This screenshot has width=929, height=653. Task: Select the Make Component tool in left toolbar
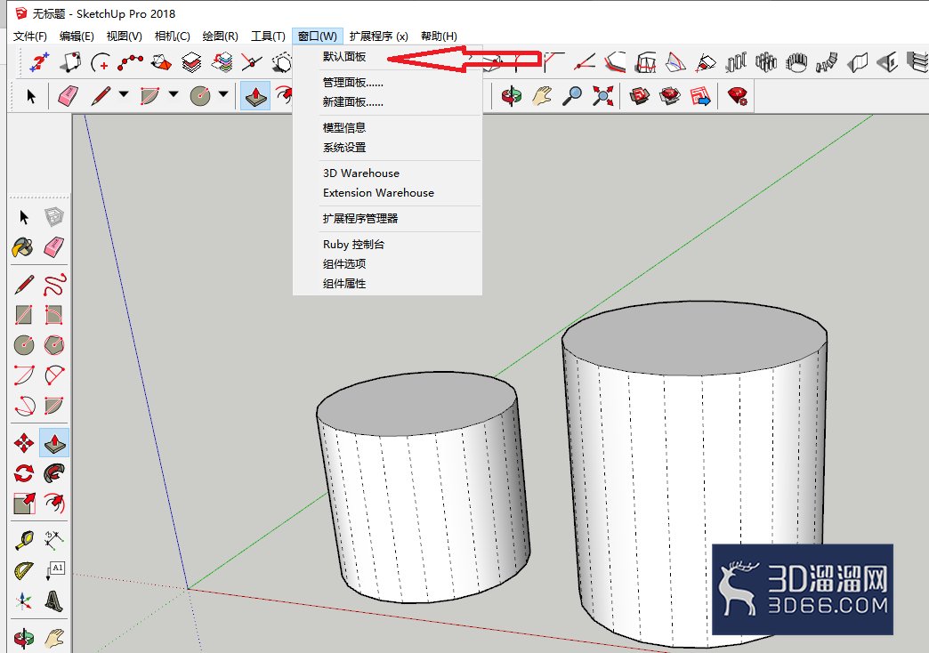(x=54, y=217)
